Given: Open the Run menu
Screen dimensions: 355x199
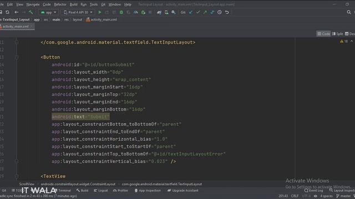Looking at the screenshot, I should point(84,4).
